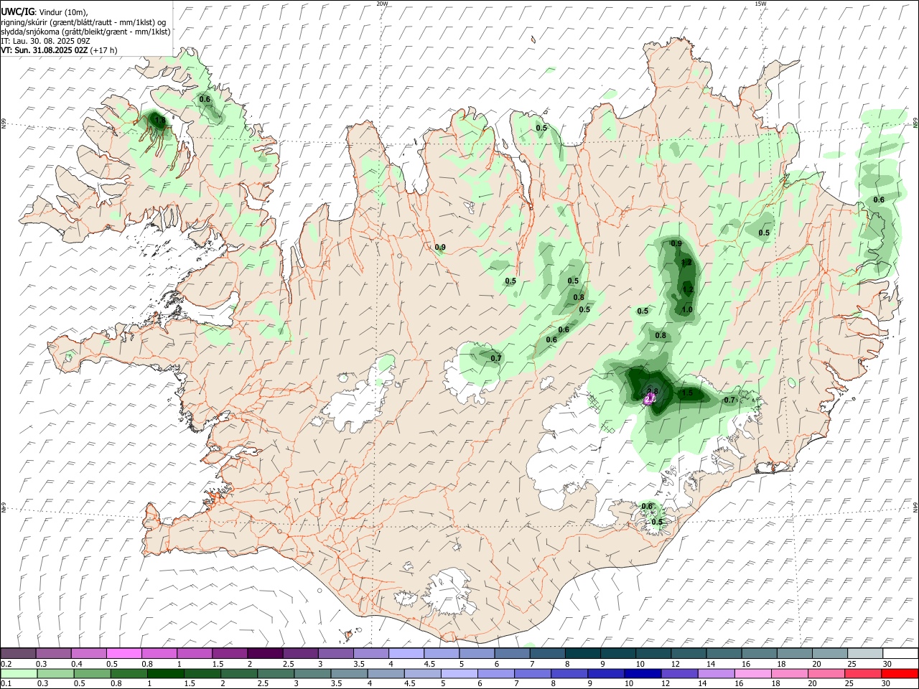
Task: Select the navy blue 10–12 rain swatch
Action: 643,673
